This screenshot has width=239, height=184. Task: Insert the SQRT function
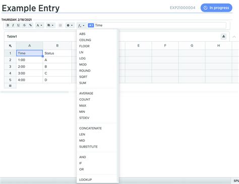[83, 77]
